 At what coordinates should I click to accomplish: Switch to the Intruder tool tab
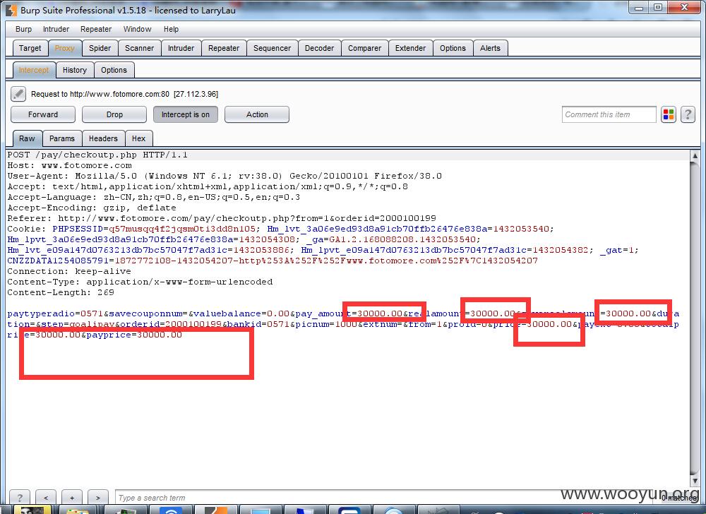pos(181,48)
